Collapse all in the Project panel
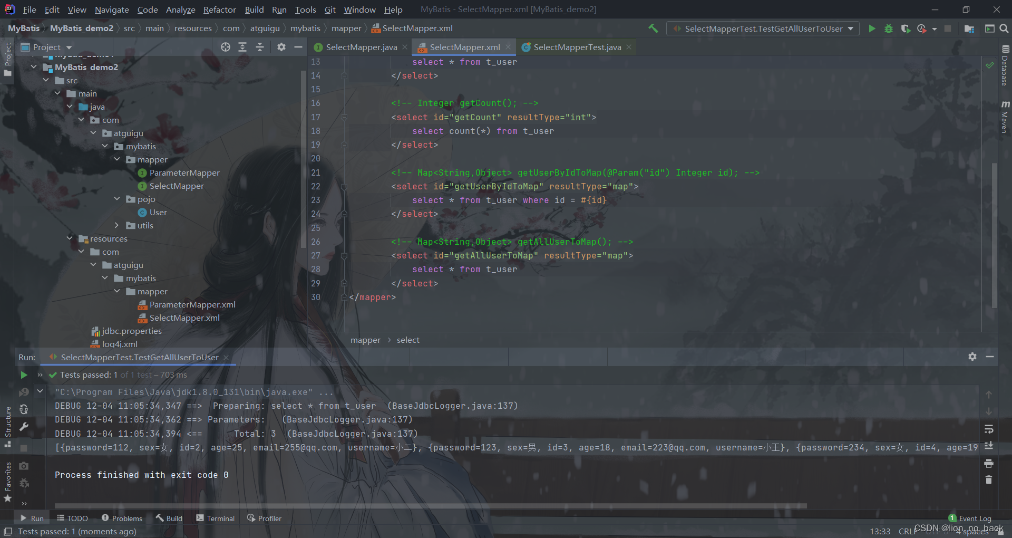The image size is (1012, 538). [260, 47]
